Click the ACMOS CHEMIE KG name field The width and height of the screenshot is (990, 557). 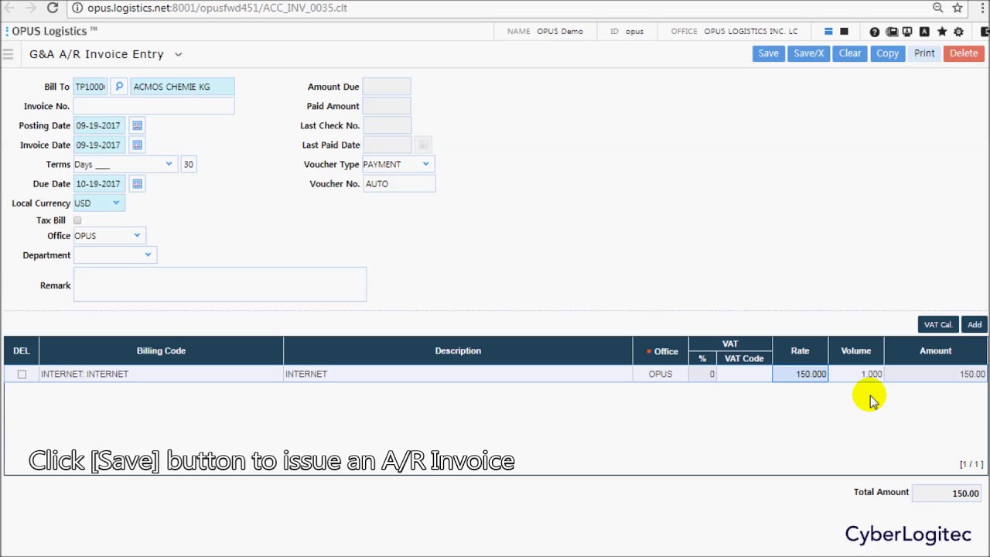point(183,87)
